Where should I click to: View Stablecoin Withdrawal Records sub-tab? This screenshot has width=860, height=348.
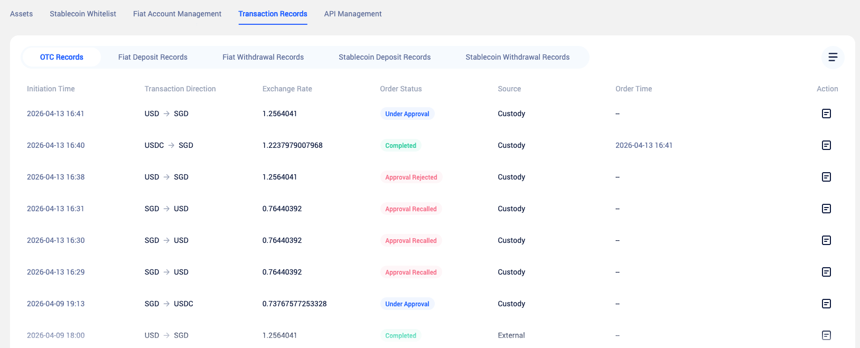click(x=517, y=57)
